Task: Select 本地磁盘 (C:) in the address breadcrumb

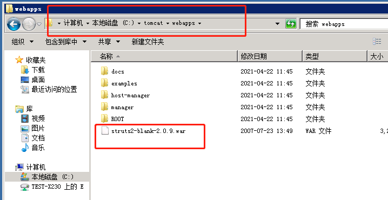Action: pyautogui.click(x=113, y=23)
